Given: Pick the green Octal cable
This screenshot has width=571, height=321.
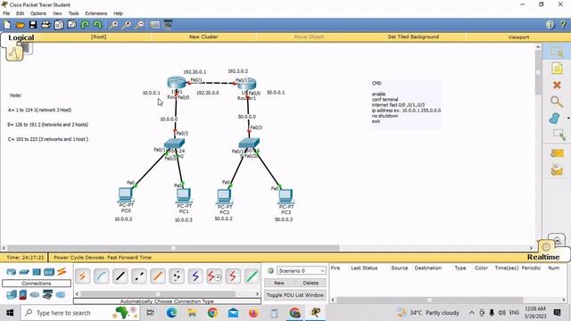Looking at the screenshot, I should [252, 276].
